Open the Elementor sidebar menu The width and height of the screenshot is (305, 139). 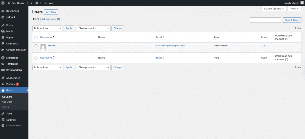(x=12, y=58)
